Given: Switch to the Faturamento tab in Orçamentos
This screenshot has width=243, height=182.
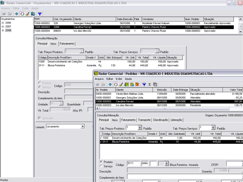Looking at the screenshot, I should (67, 44).
